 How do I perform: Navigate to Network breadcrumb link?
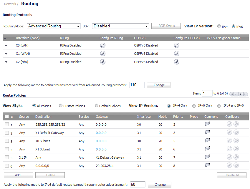[x=10, y=4]
